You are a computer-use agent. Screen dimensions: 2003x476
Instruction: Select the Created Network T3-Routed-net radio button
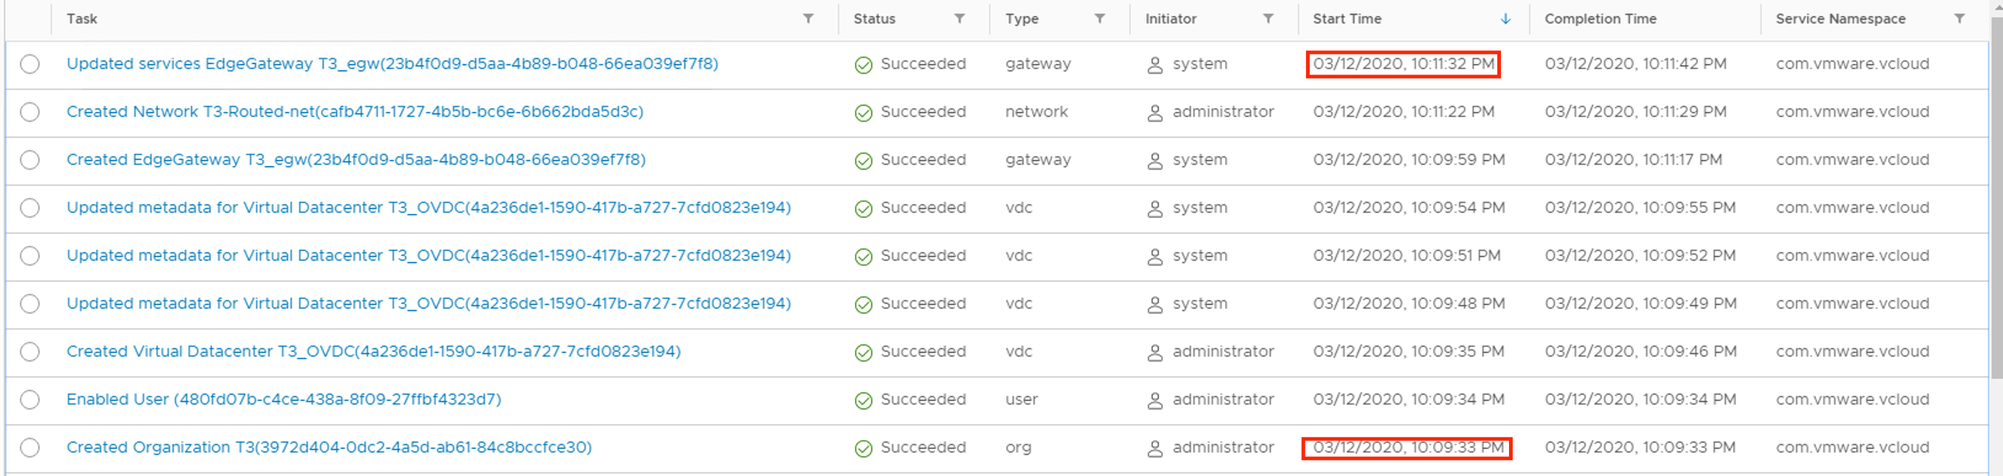tap(30, 112)
